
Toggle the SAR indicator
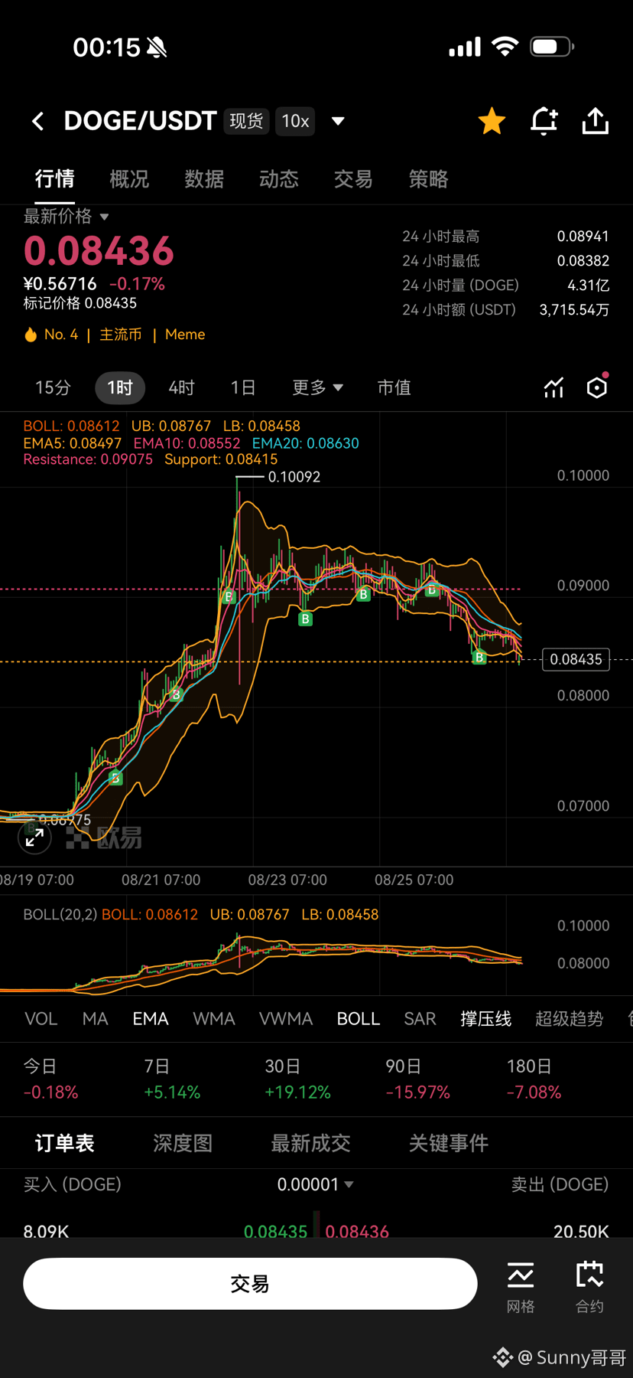[420, 1019]
